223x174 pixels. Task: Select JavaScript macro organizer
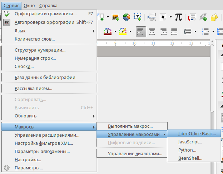pyautogui.click(x=194, y=142)
